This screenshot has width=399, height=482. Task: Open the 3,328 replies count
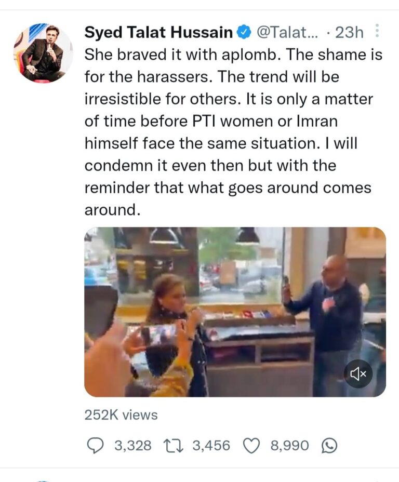coord(133,446)
